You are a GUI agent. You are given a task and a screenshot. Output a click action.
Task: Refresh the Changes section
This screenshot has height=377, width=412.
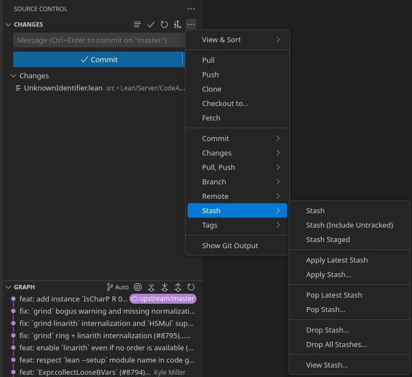pyautogui.click(x=164, y=24)
